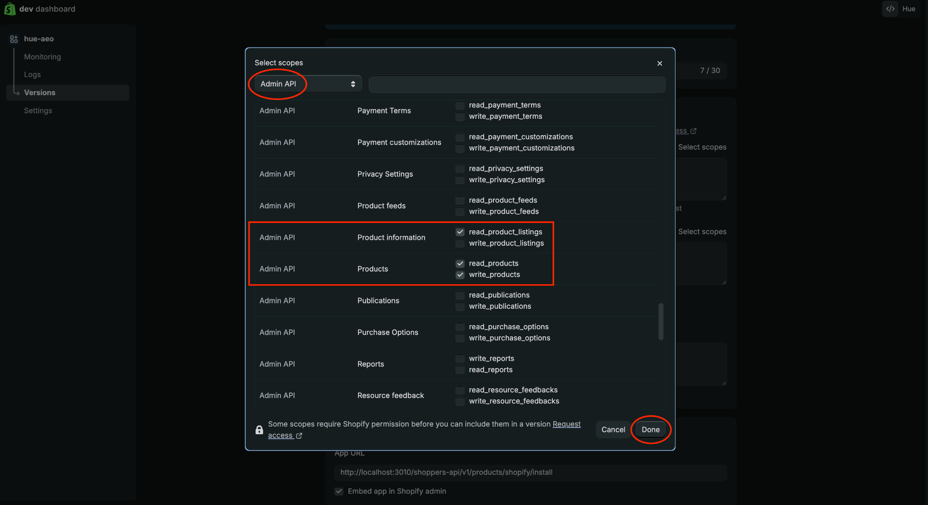928x505 pixels.
Task: Toggle write_privacy_settings checkbox
Action: 460,180
